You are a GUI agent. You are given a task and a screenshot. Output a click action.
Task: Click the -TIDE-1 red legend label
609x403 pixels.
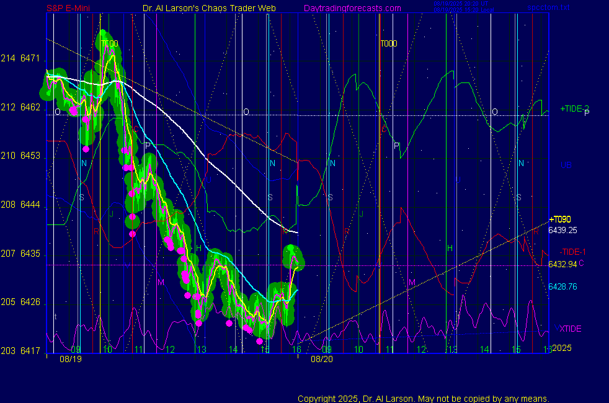pos(572,252)
